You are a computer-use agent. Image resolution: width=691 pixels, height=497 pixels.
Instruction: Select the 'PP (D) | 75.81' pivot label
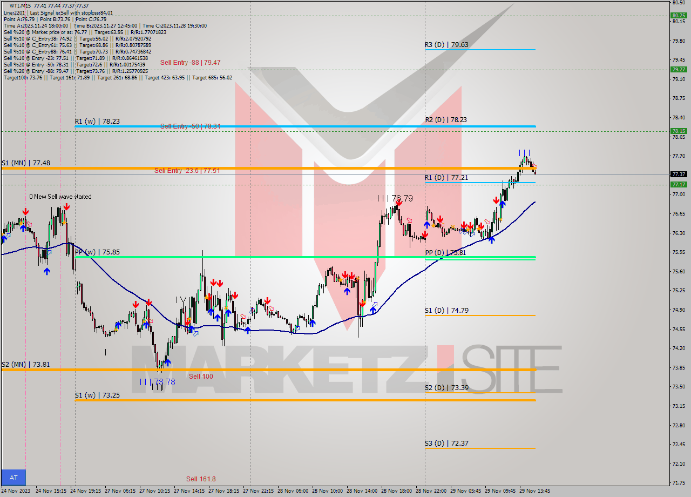[446, 252]
